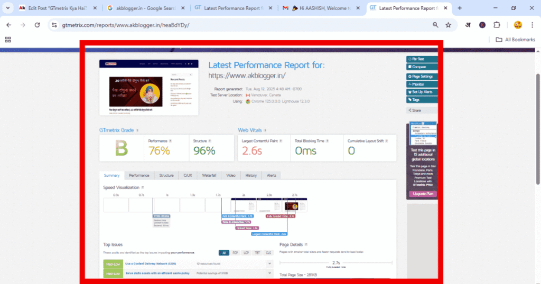The width and height of the screenshot is (541, 284).
Task: Click the 2.7s filmstrip frame
Action: [295, 205]
